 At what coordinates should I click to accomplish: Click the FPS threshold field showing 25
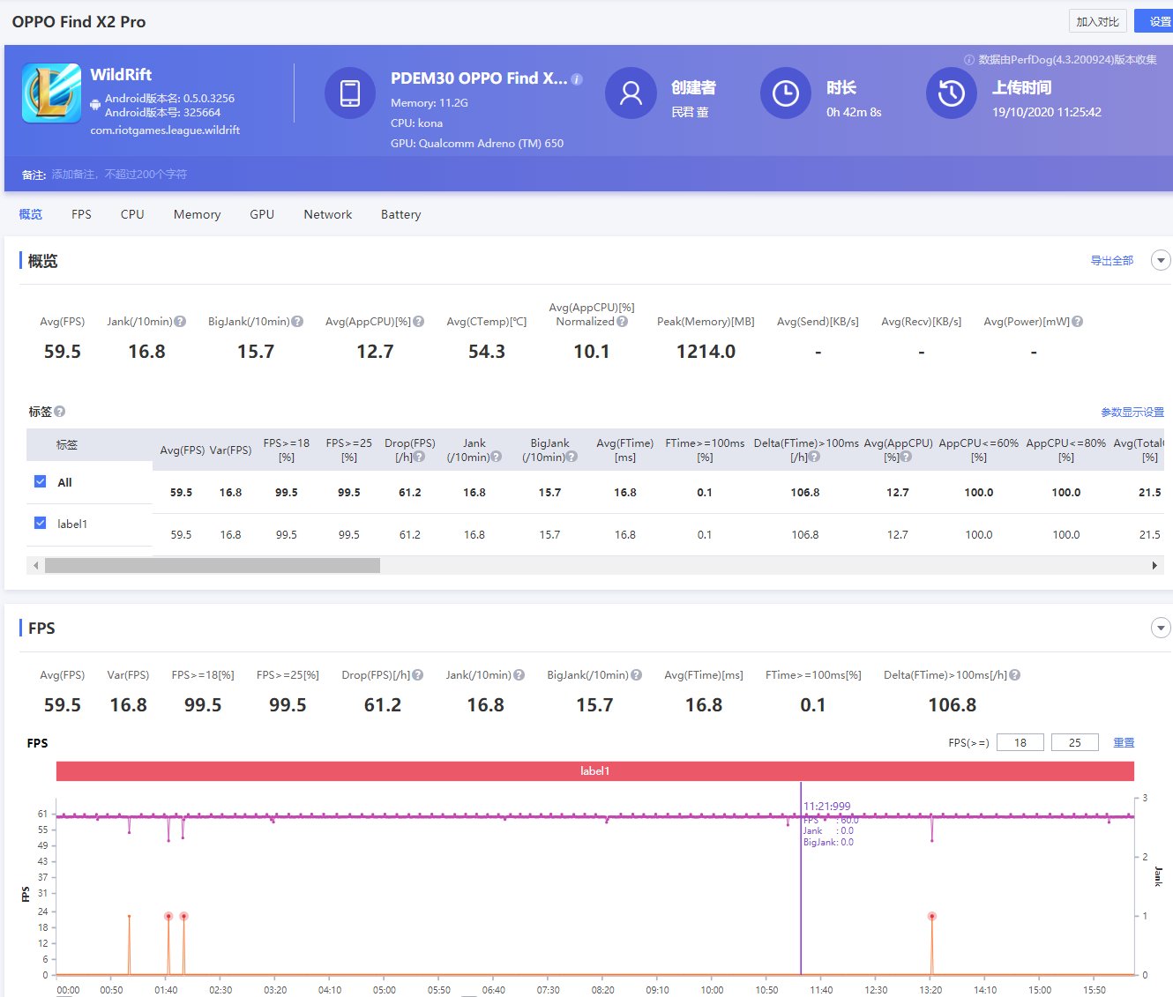click(1075, 742)
